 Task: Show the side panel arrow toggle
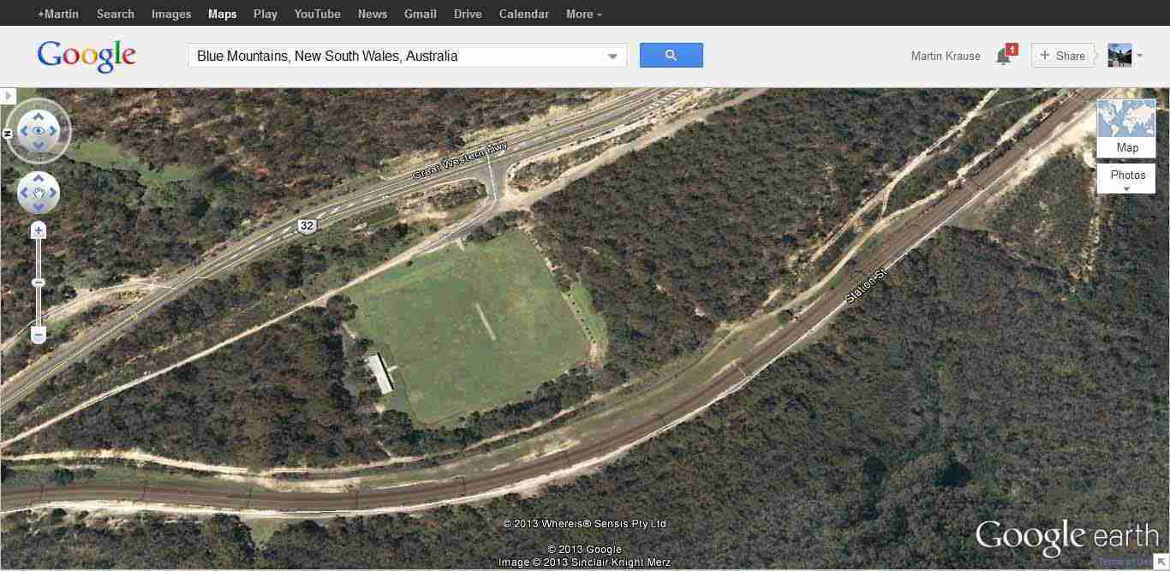8,96
